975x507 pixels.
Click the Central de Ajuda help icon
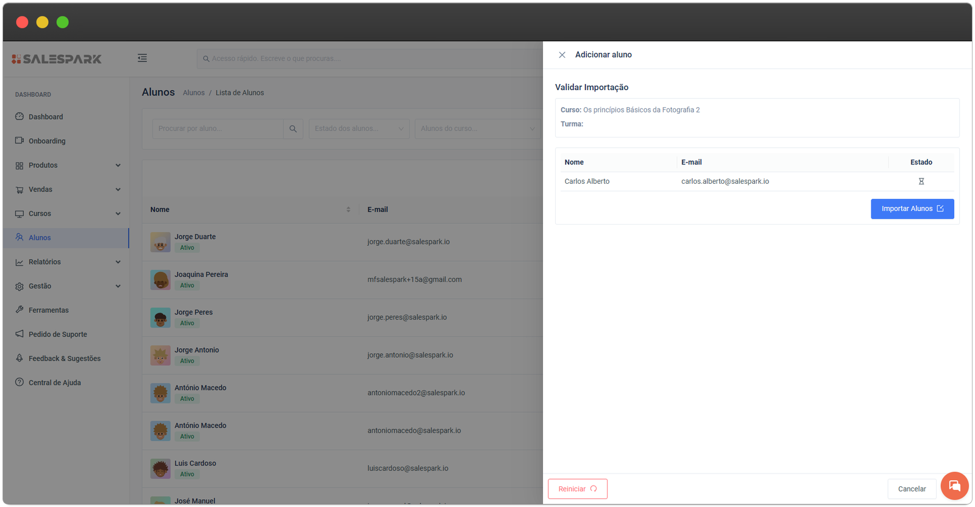pyautogui.click(x=19, y=382)
